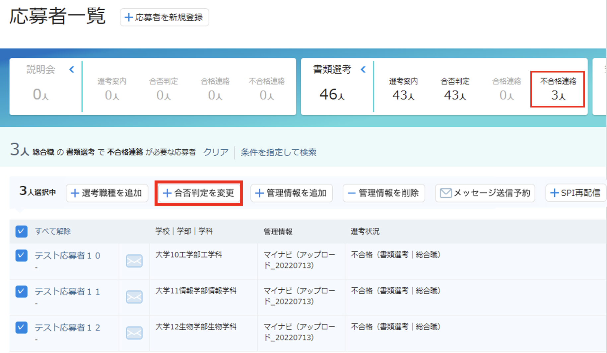Collapse the 書類選考 stage chevron
Screen dimensions: 607x353
point(363,69)
